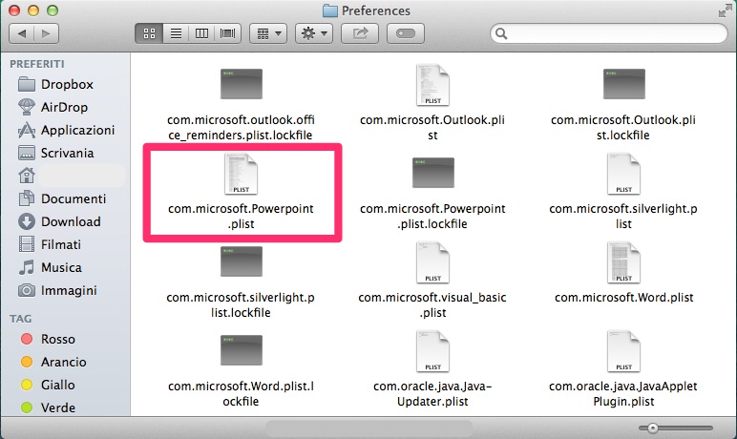This screenshot has height=439, width=737.
Task: Click the com.microsoft.Word.plist file name
Action: point(623,298)
